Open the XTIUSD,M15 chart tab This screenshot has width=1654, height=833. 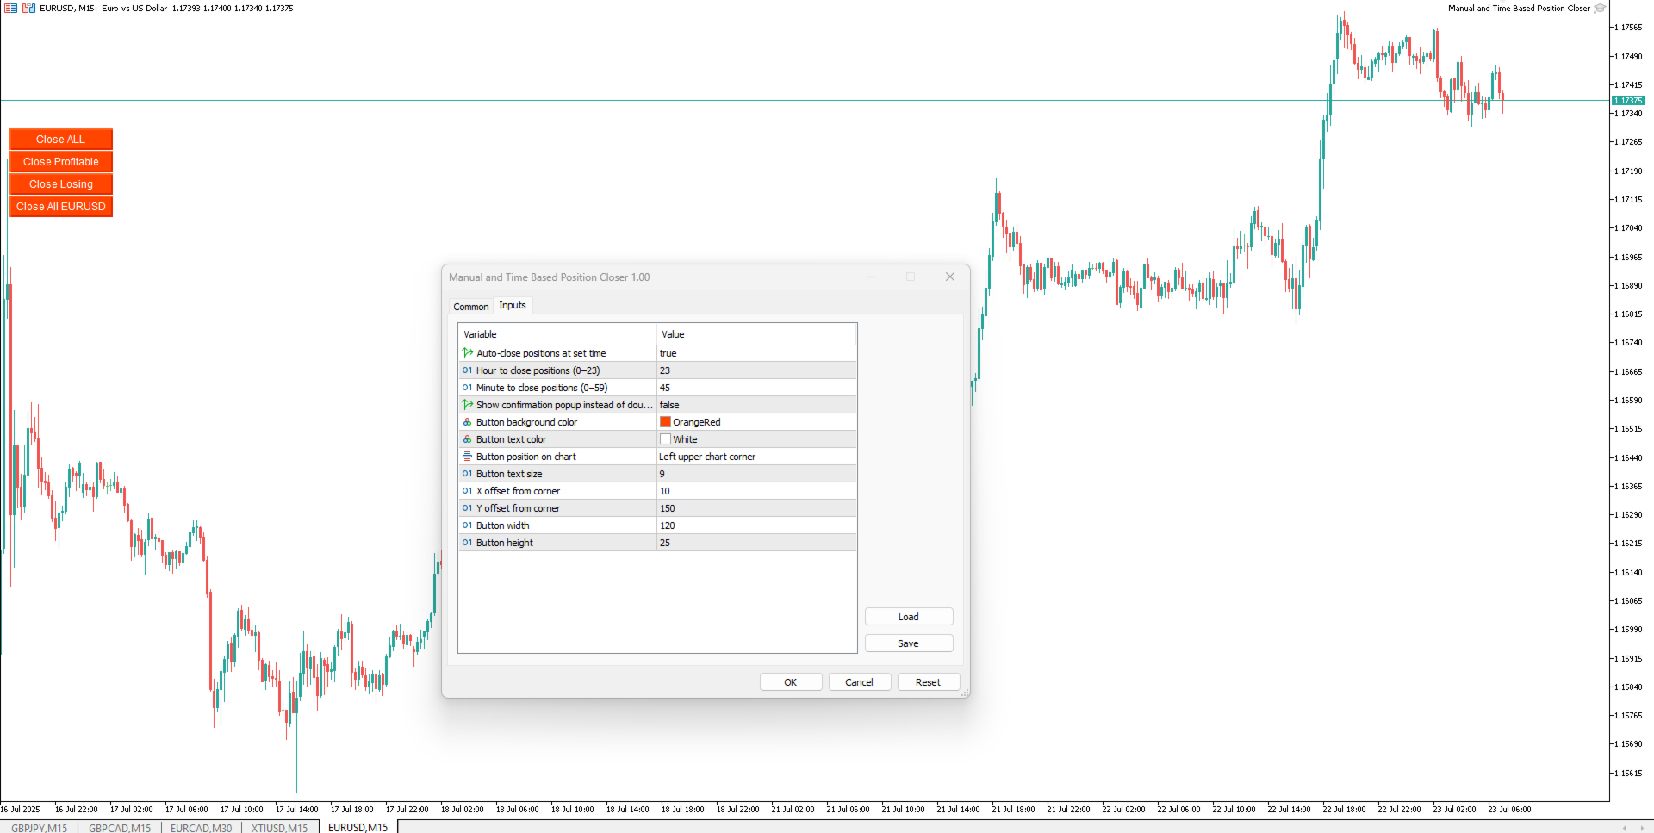point(279,827)
